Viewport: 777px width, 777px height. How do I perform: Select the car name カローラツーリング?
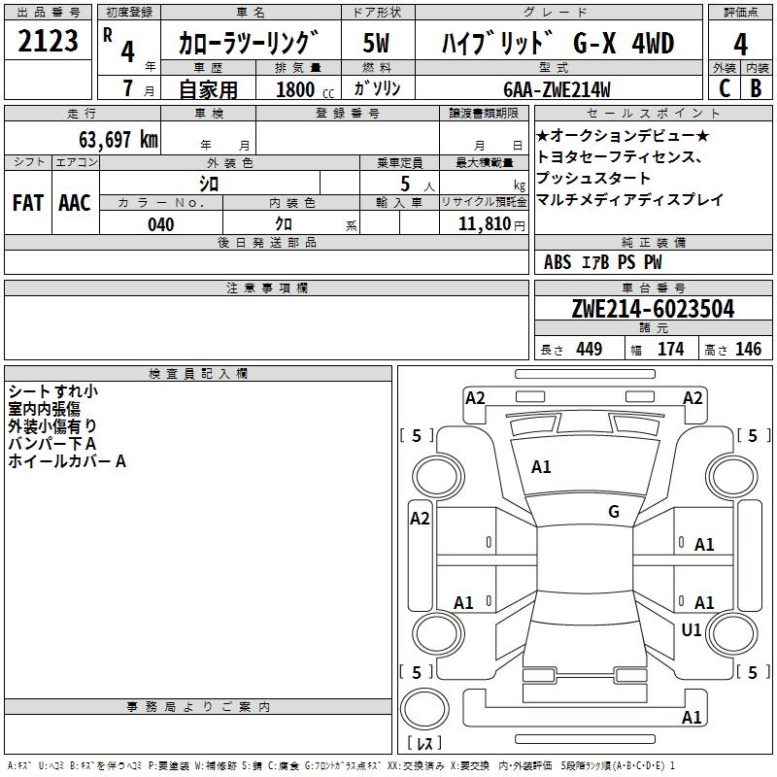coord(248,43)
